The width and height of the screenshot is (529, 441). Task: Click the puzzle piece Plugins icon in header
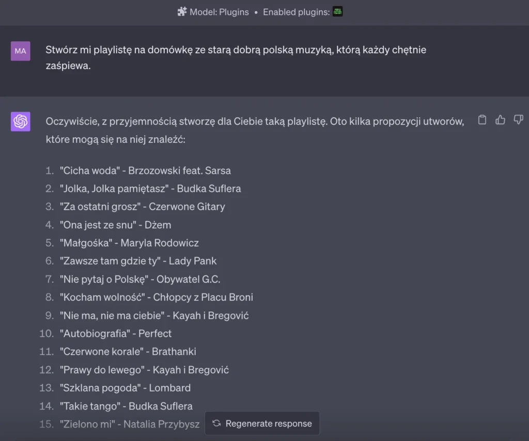tap(182, 11)
